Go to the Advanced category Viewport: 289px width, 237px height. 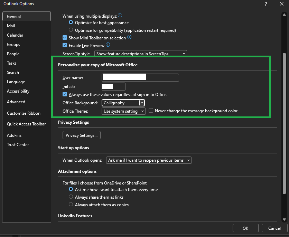click(27, 102)
